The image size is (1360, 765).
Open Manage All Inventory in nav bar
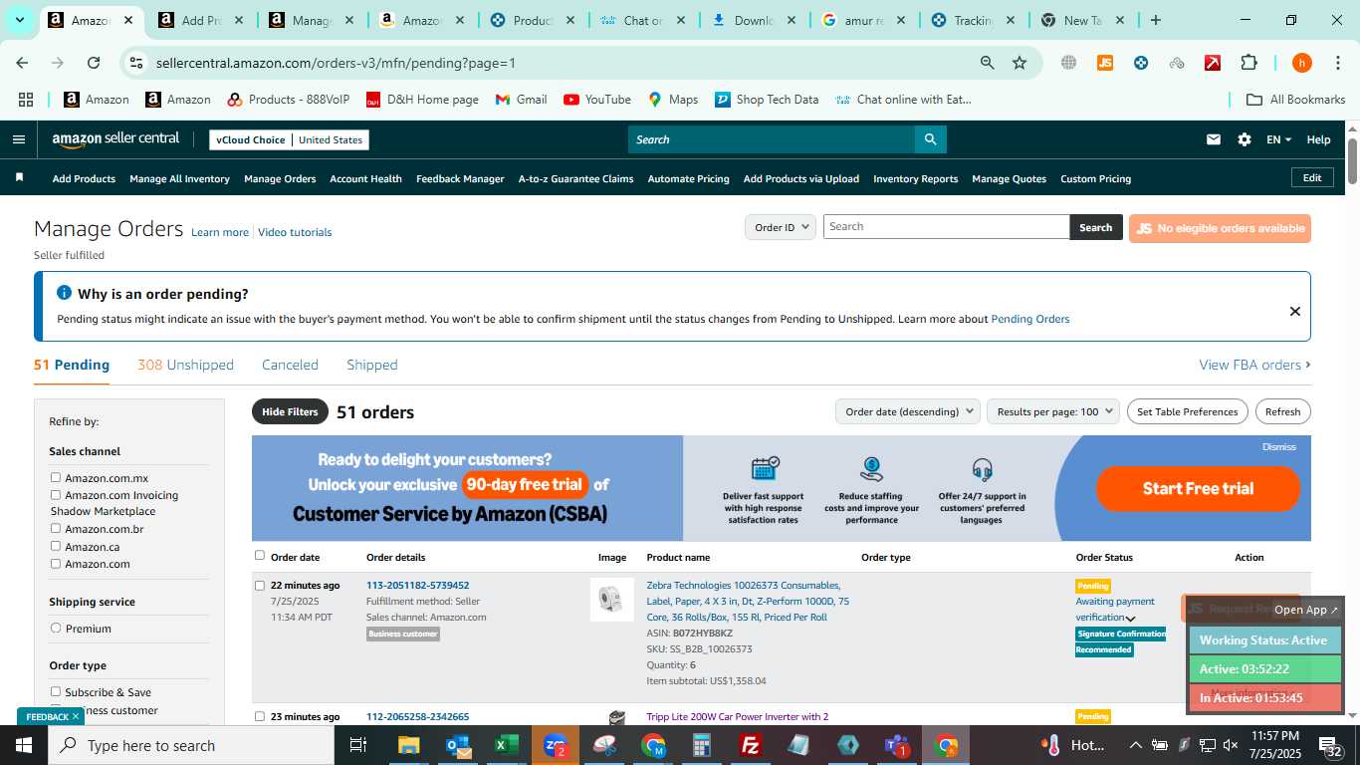[x=179, y=178]
